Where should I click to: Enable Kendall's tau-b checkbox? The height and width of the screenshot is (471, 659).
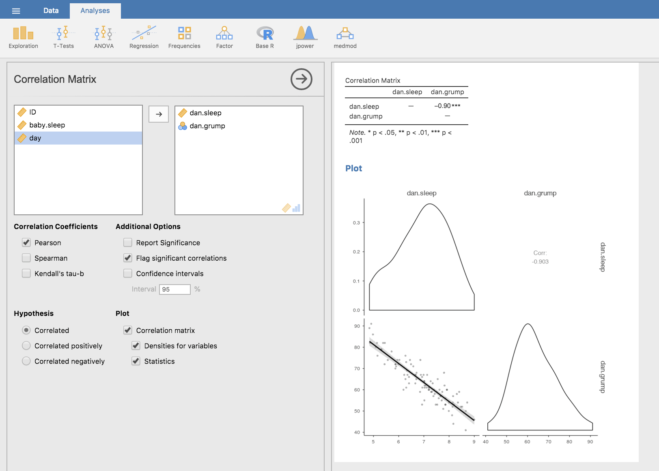point(26,273)
